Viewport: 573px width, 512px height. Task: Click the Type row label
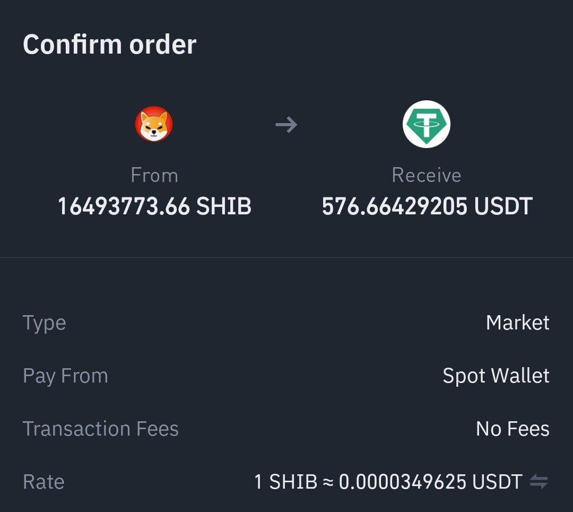pyautogui.click(x=44, y=324)
